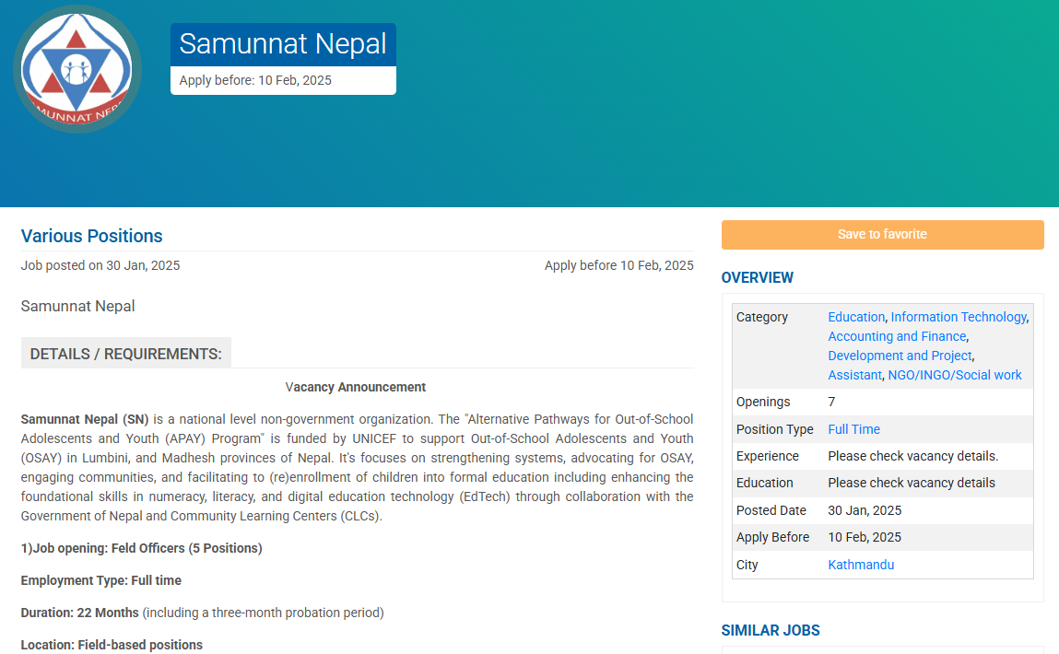This screenshot has height=654, width=1059.
Task: Click the Field Officers job opening line
Action: point(141,548)
